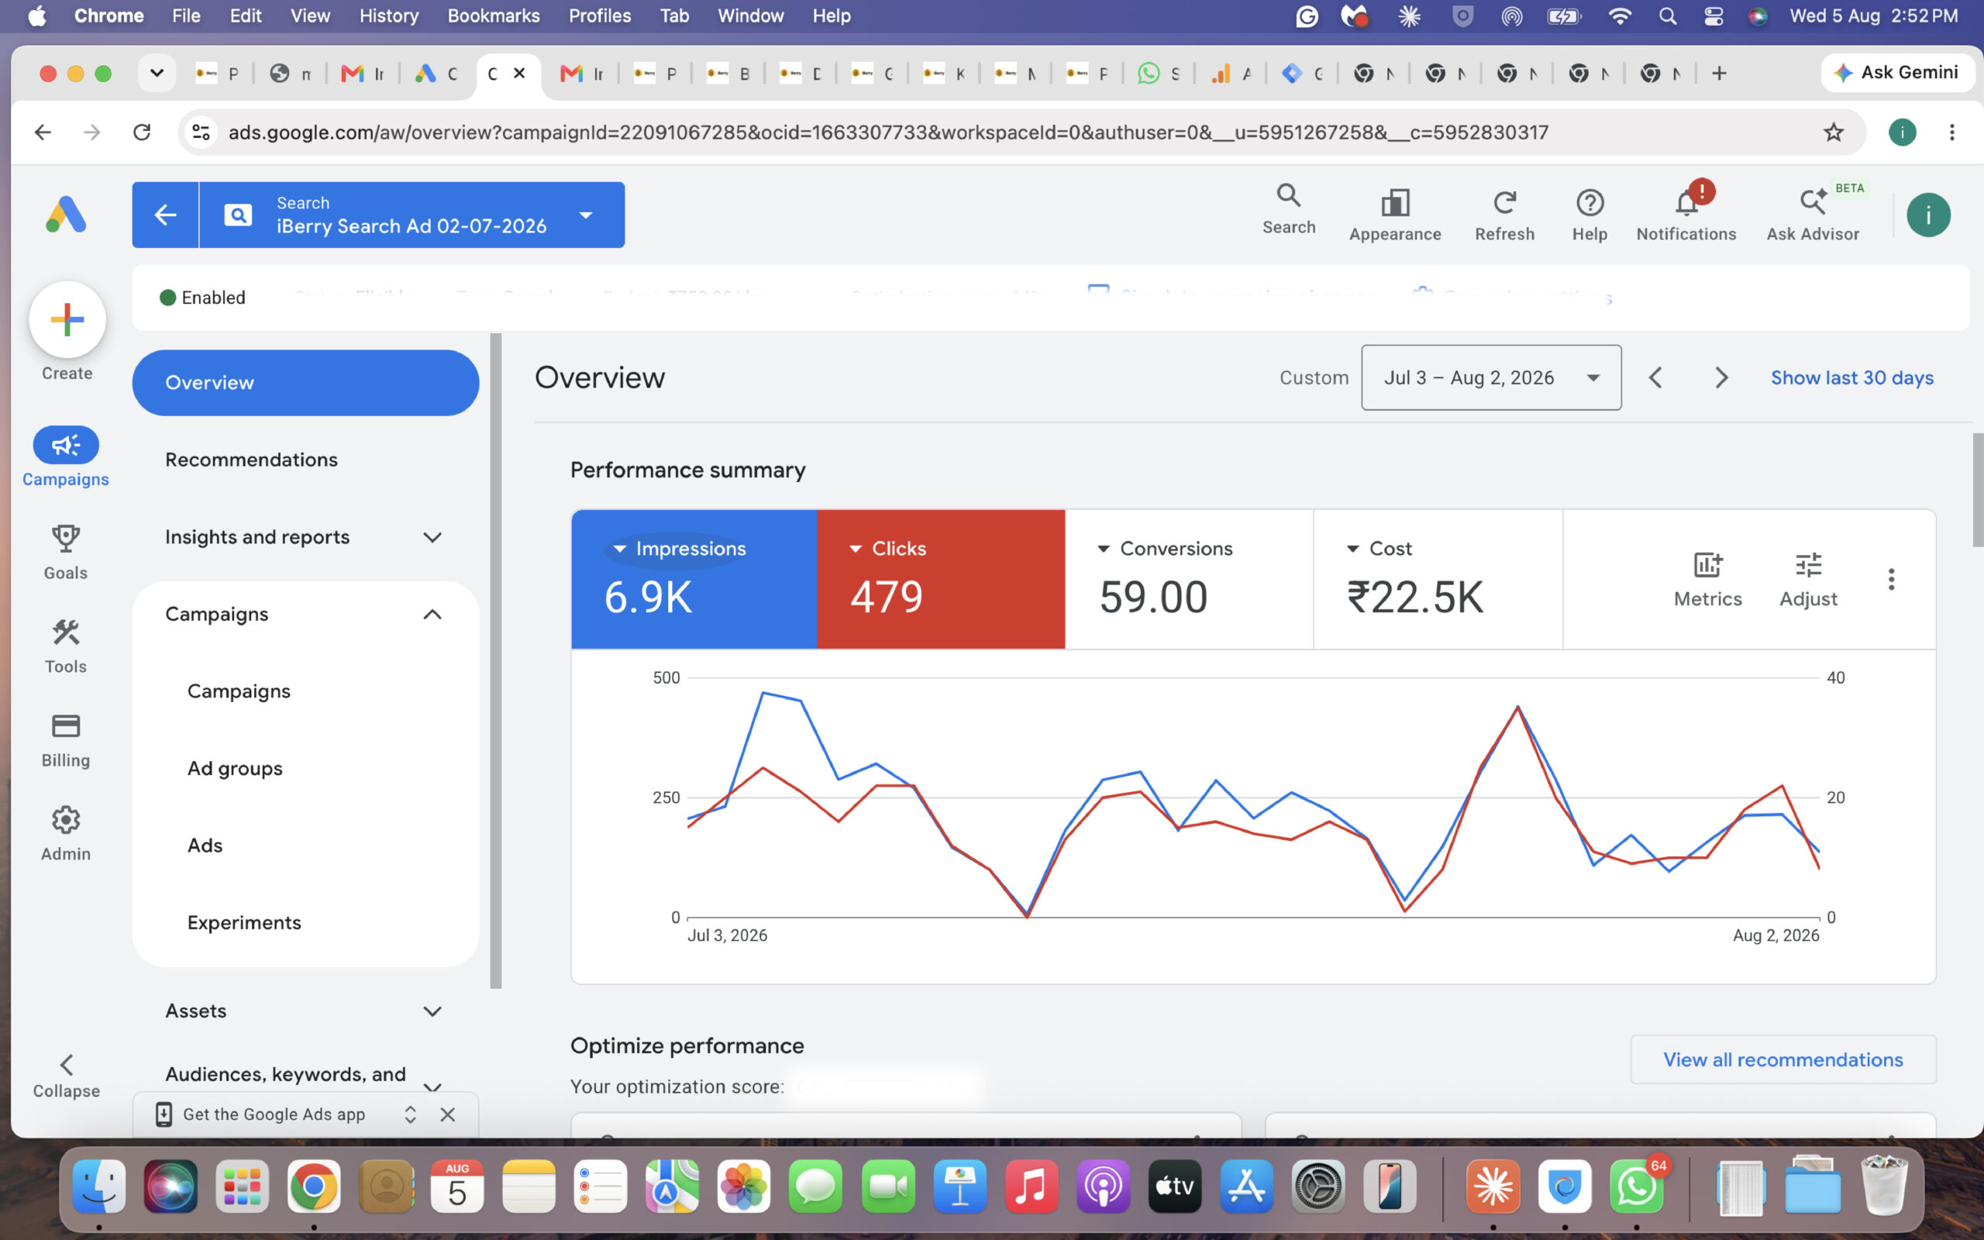The width and height of the screenshot is (1984, 1240).
Task: Select the Overview nav item
Action: tap(305, 382)
